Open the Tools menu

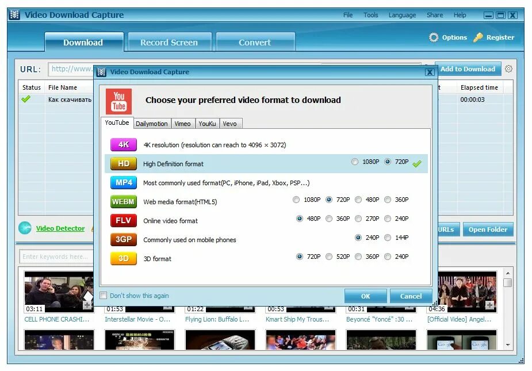370,15
